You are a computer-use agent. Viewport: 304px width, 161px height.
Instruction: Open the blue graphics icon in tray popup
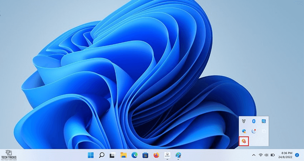[264, 121]
